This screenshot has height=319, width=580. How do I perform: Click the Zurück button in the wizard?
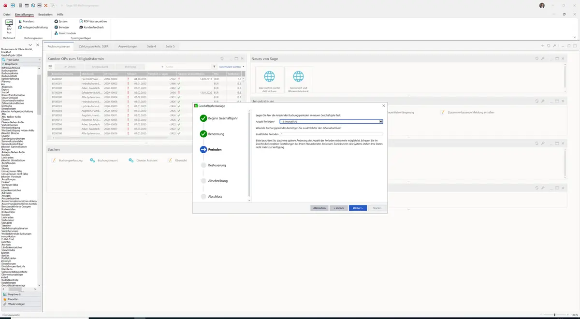338,208
